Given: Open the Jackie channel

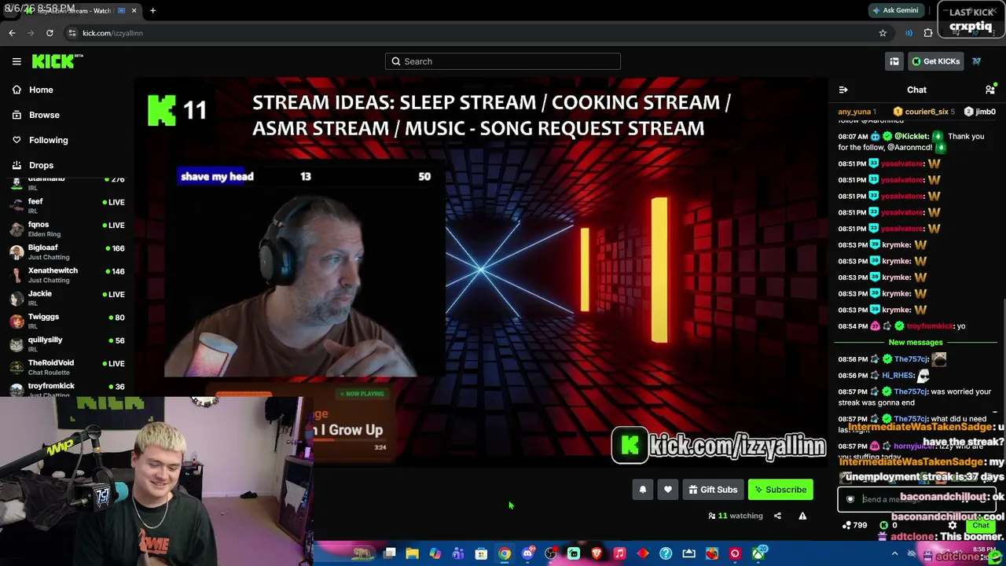Looking at the screenshot, I should coord(67,297).
